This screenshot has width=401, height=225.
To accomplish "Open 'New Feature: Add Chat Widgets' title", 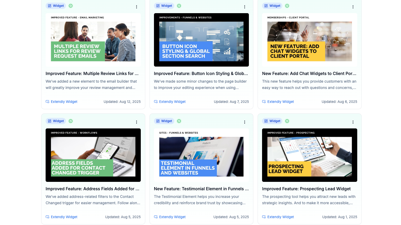I will (x=309, y=74).
